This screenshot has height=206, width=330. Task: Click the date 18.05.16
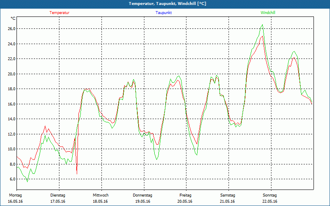(x=100, y=201)
